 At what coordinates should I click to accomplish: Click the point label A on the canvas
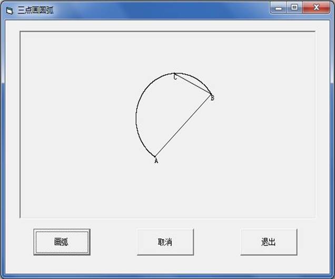coord(156,162)
